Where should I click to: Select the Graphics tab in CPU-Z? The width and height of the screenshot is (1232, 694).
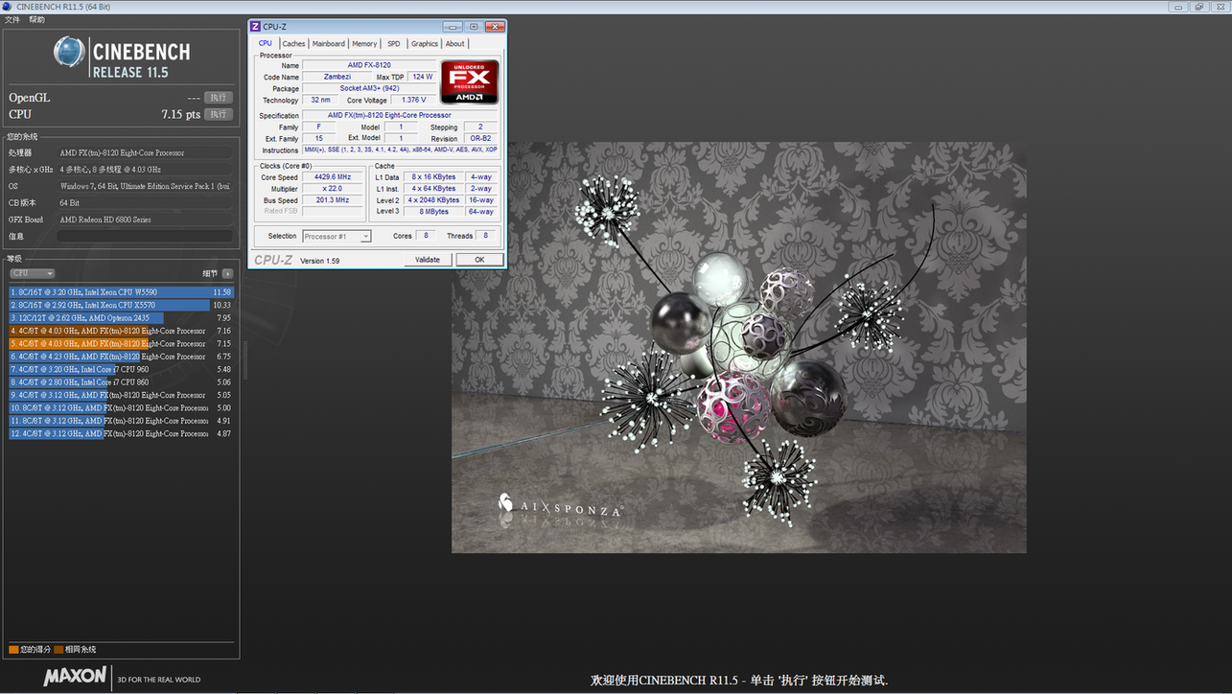pyautogui.click(x=425, y=43)
